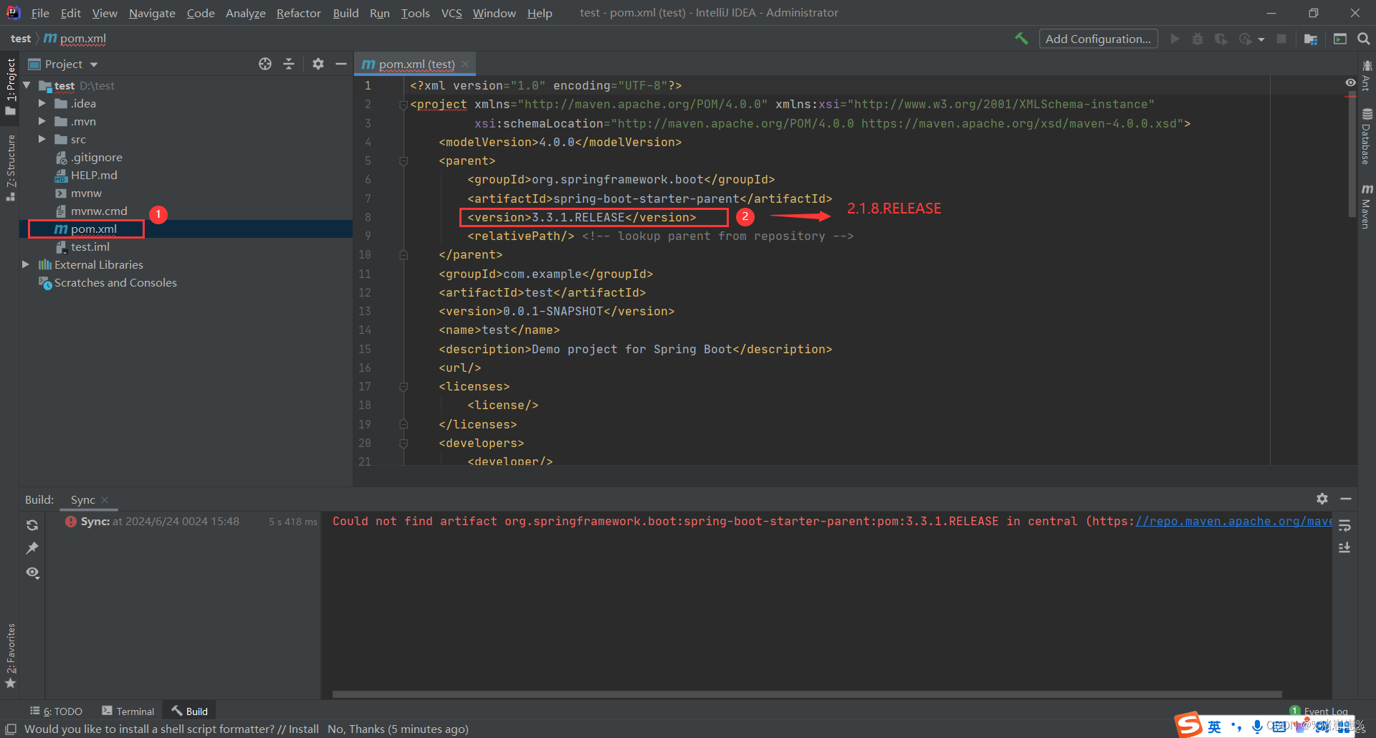Expand the .mvn folder
The width and height of the screenshot is (1376, 738).
coord(42,121)
